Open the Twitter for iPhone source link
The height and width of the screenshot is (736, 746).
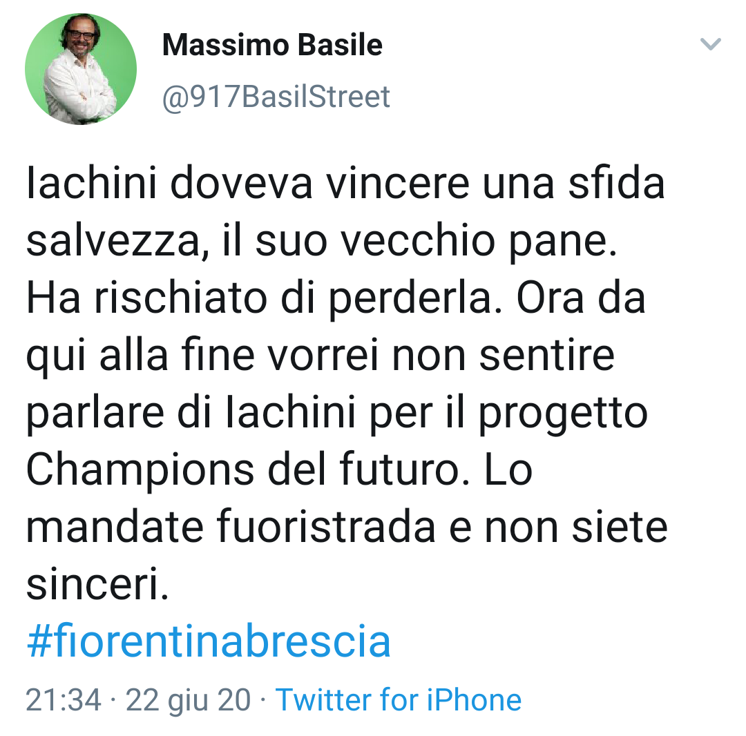(399, 700)
